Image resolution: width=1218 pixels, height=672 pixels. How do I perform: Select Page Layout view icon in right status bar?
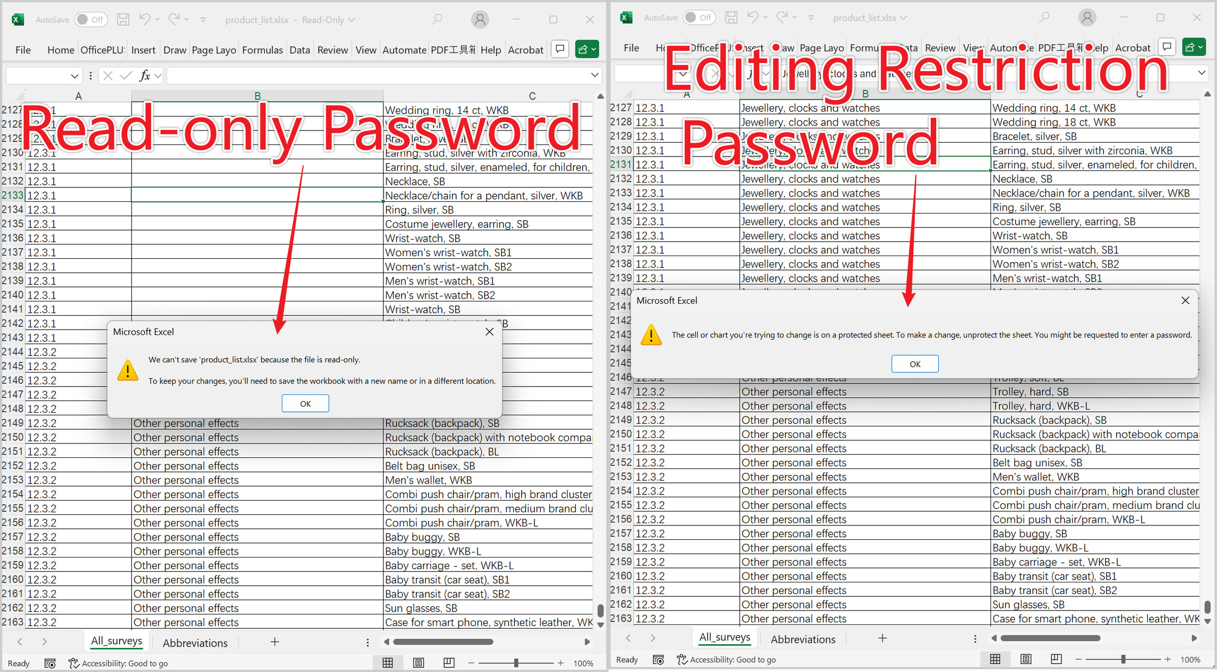coord(1025,659)
